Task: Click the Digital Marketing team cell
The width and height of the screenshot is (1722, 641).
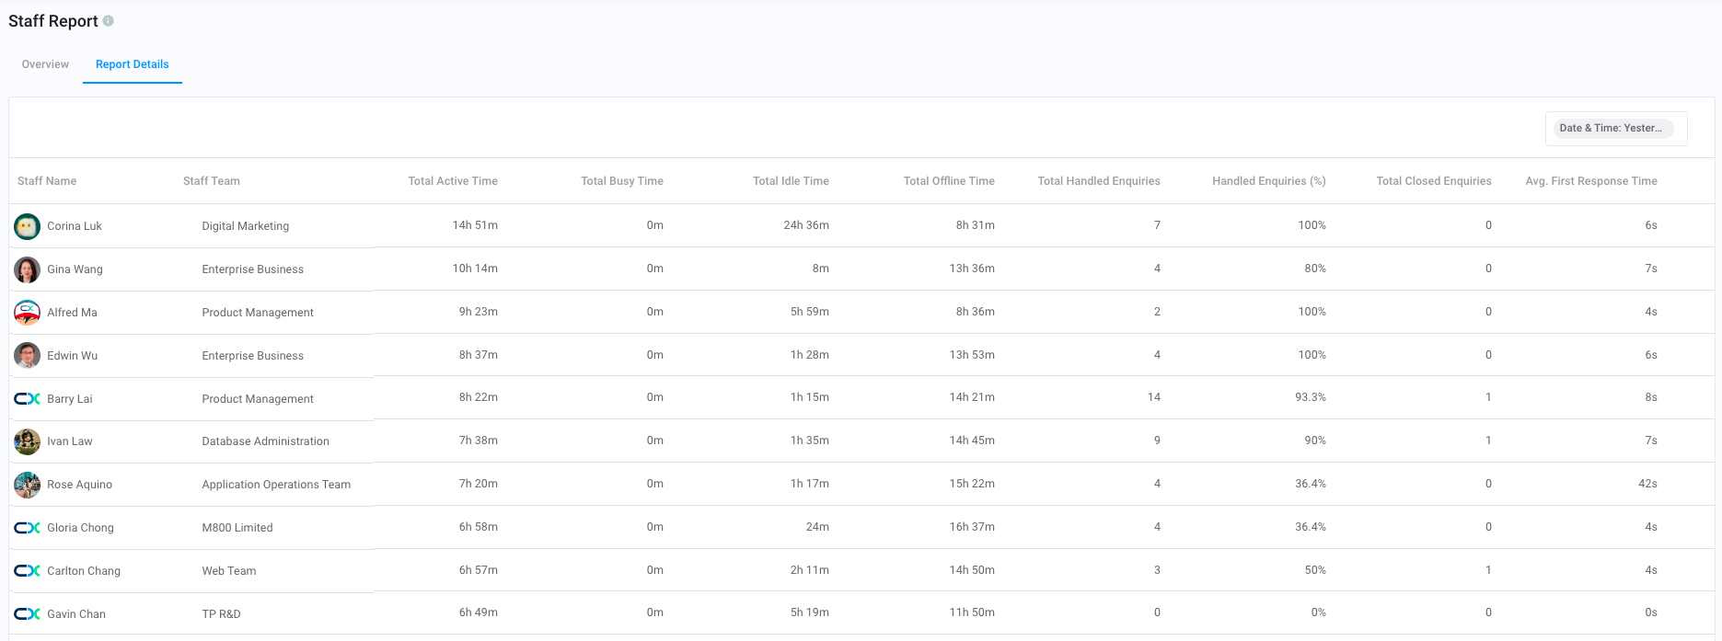Action: (x=246, y=226)
